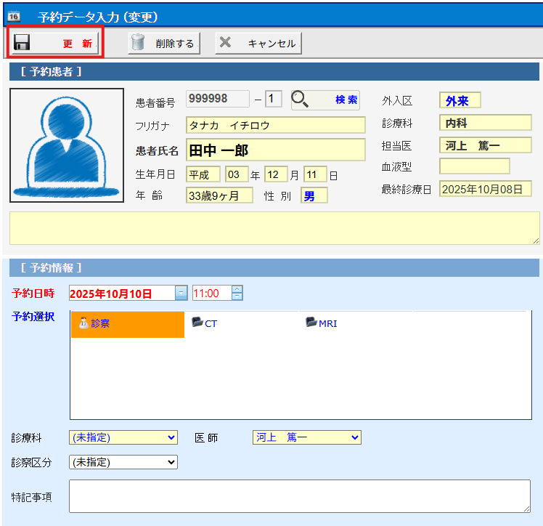The width and height of the screenshot is (543, 526).
Task: Open the appointment date picker dropdown
Action: tap(181, 293)
